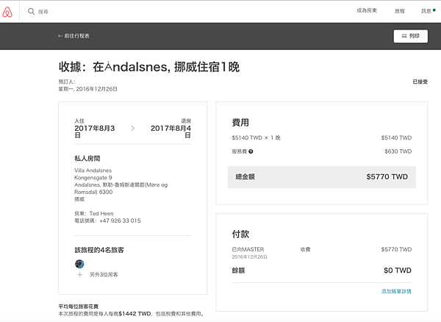This screenshot has width=441, height=322.
Task: Open the 訊息 messages menu item
Action: click(x=426, y=11)
